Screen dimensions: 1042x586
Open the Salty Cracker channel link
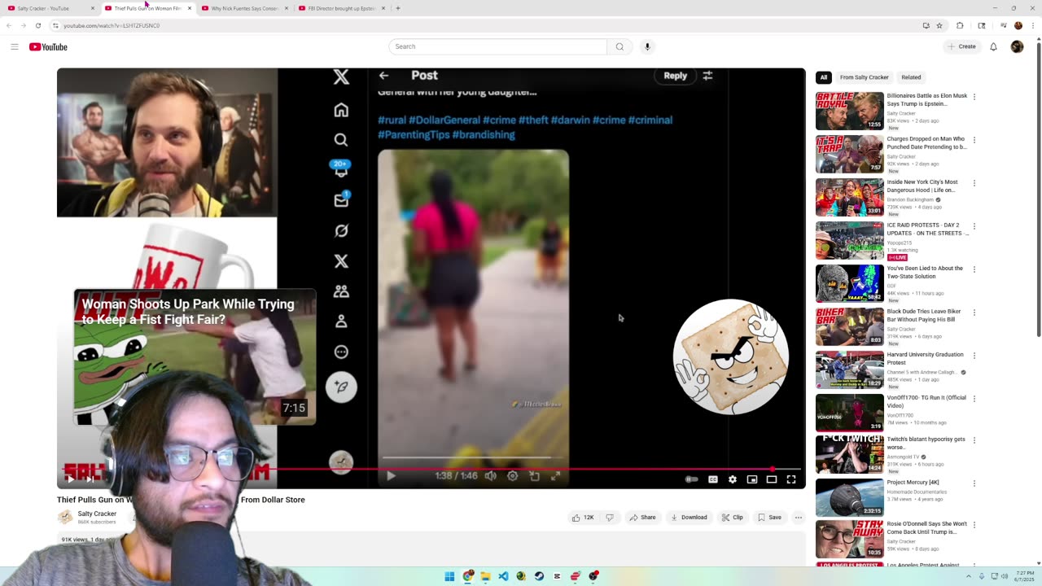point(97,514)
